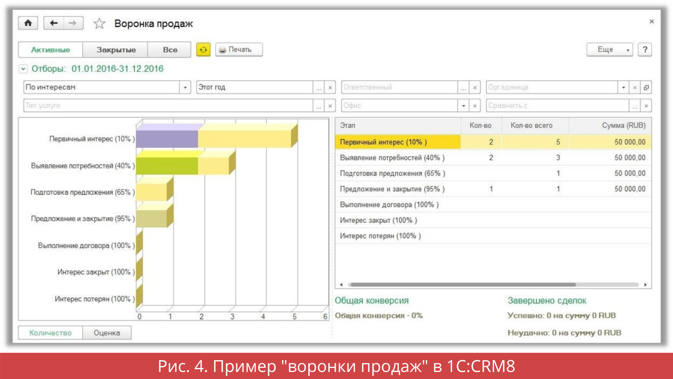Select the Выполнение договора (100%) table row
Image resolution: width=673 pixels, height=379 pixels.
[493, 205]
